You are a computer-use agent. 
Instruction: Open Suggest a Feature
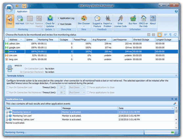(97, 21)
